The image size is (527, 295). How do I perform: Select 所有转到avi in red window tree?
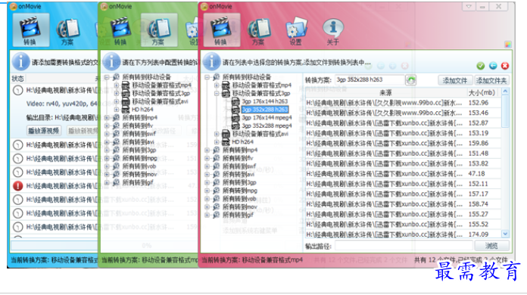coord(239,175)
